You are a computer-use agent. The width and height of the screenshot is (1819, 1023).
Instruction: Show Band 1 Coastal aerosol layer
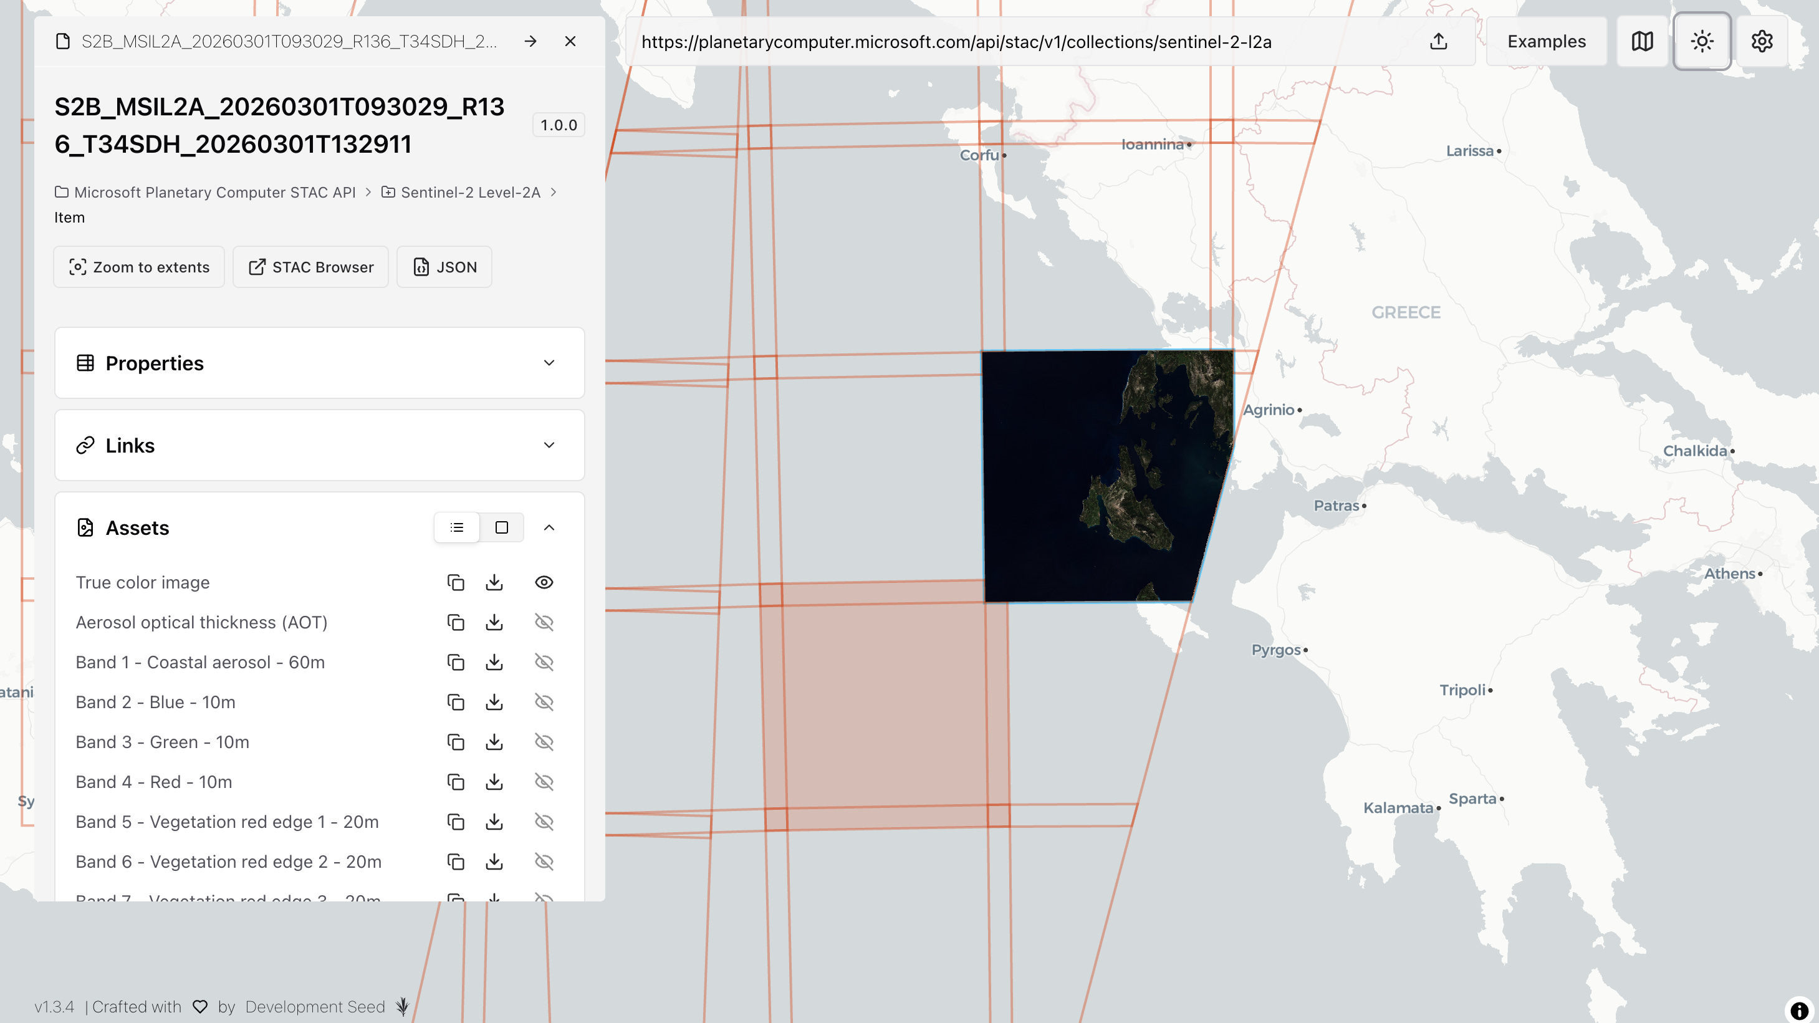[544, 662]
